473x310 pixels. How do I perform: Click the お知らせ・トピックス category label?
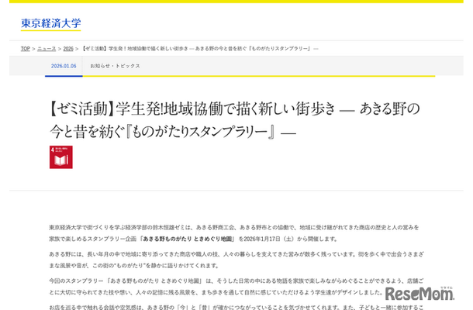[116, 66]
